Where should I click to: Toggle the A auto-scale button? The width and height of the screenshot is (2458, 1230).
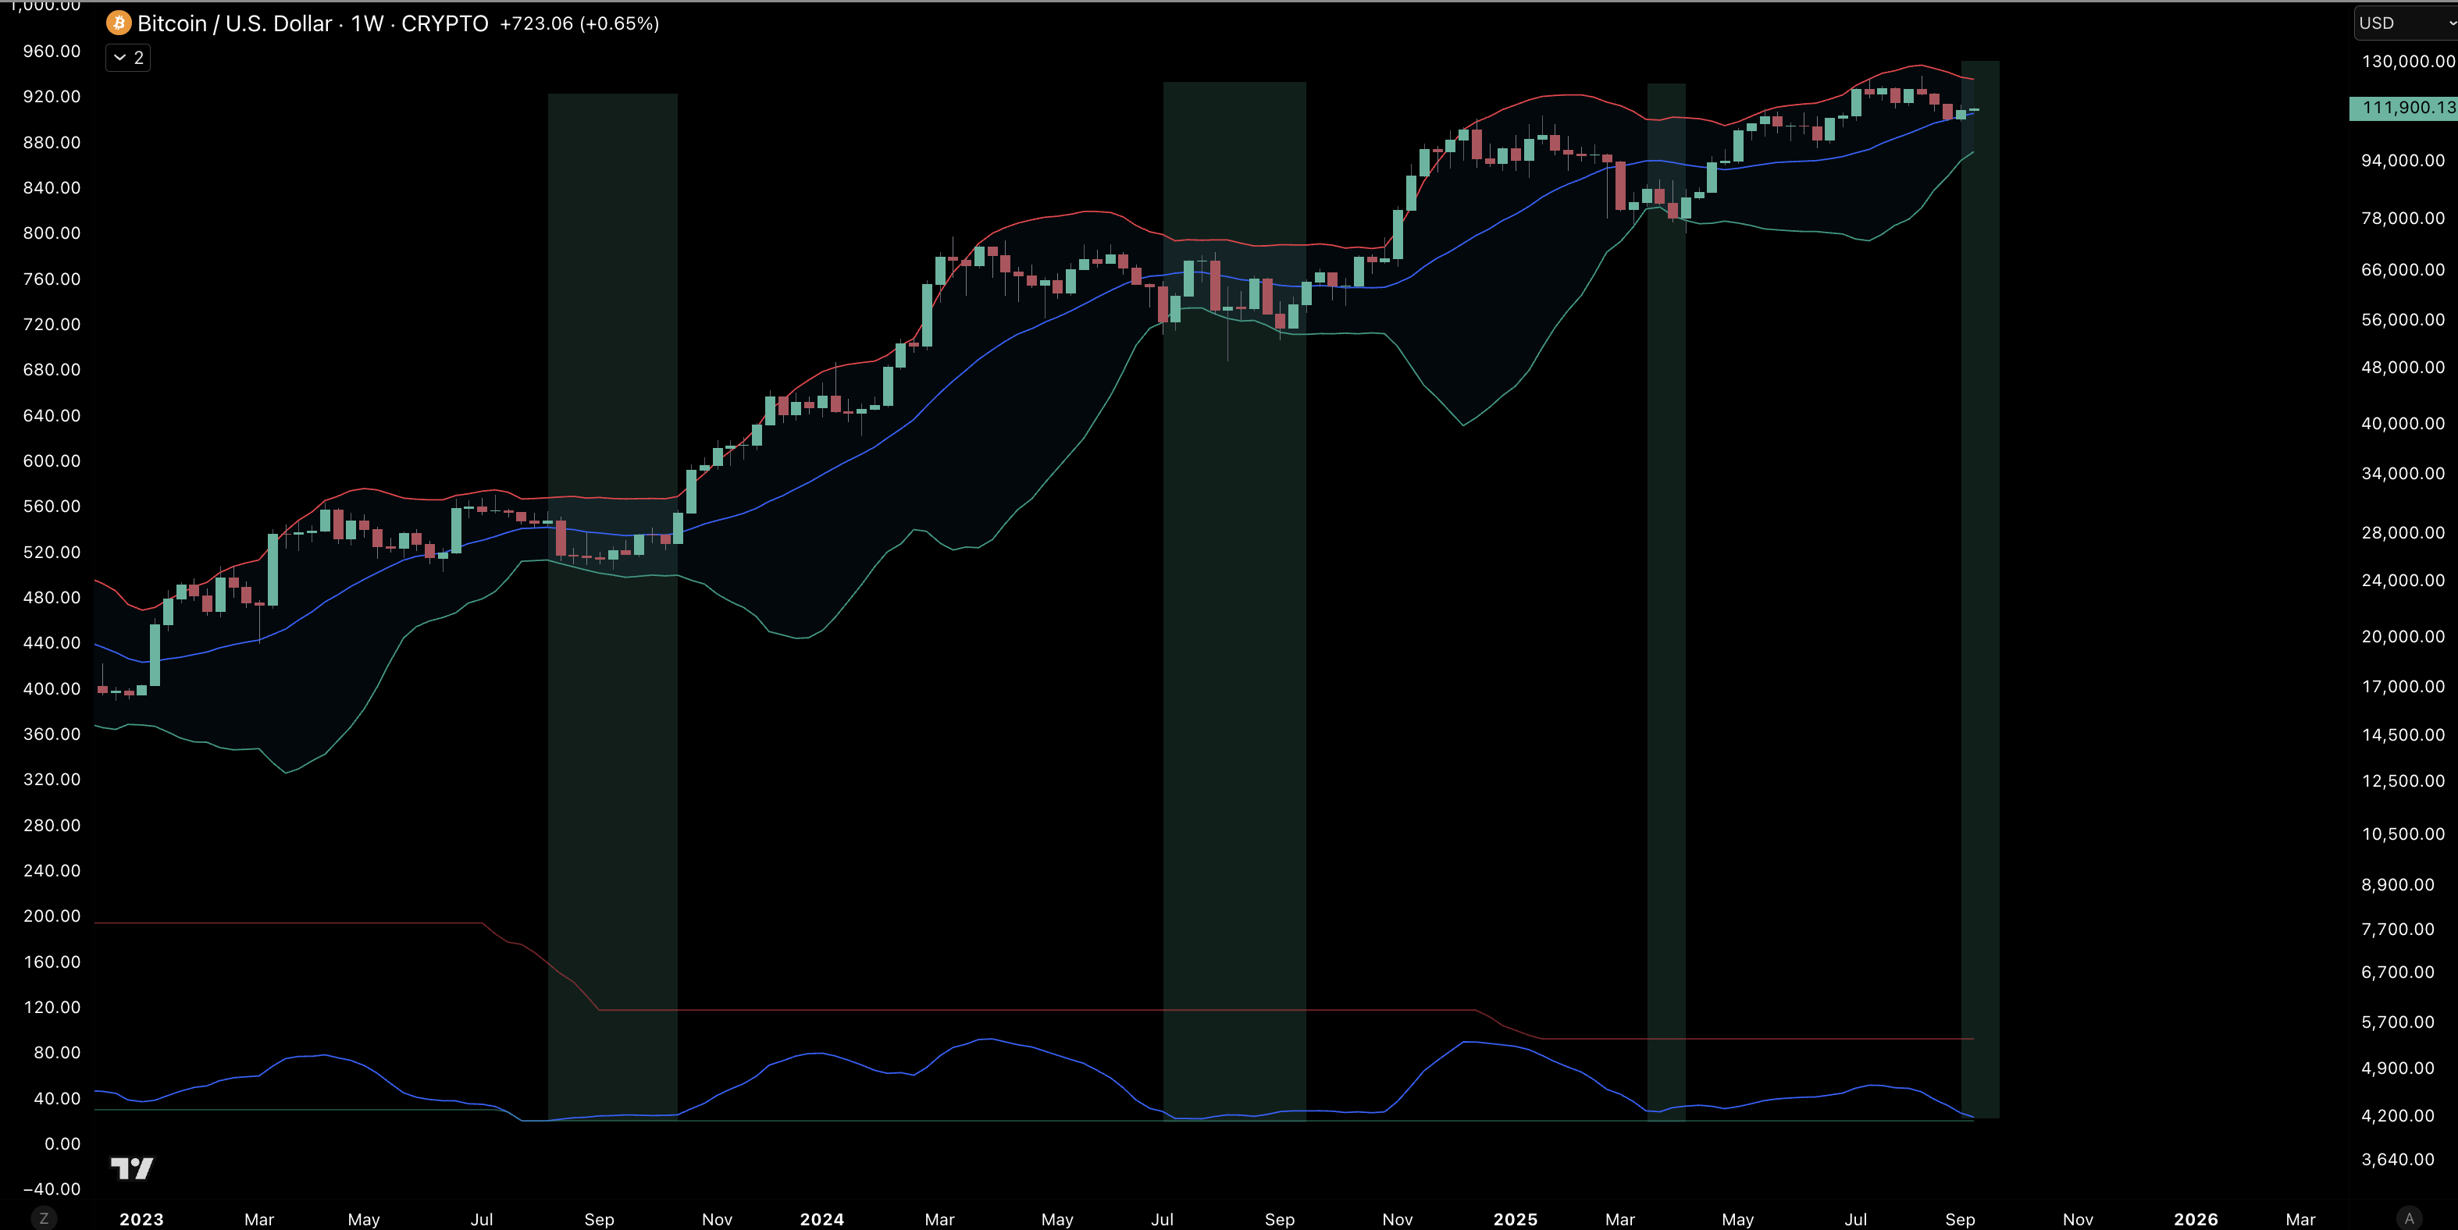click(x=2408, y=1218)
